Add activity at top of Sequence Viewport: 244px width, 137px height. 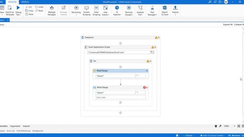[120, 43]
